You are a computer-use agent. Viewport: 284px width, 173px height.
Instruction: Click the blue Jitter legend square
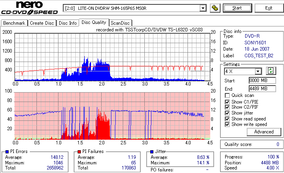(x=152, y=152)
